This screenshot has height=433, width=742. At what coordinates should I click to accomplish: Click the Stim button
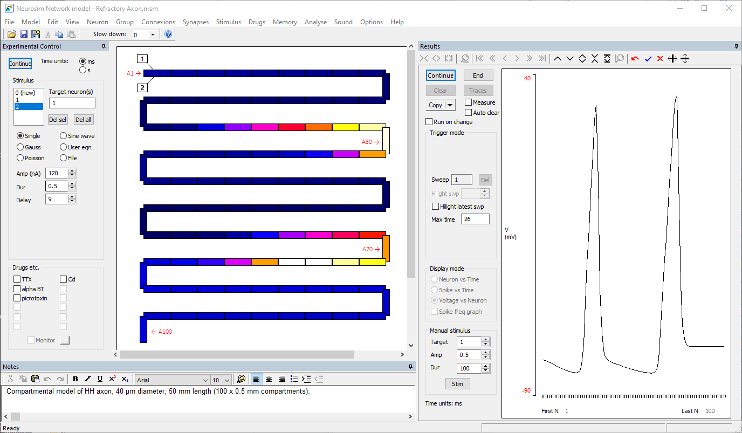(x=457, y=384)
